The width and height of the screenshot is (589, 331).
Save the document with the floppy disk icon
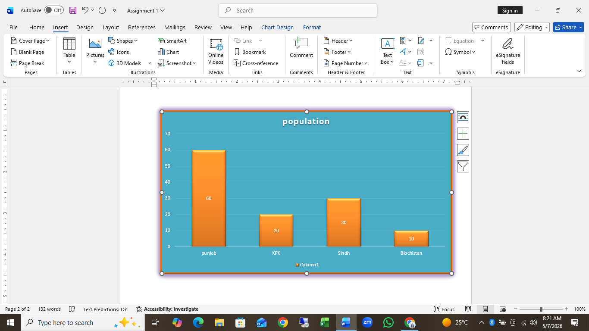(x=73, y=10)
